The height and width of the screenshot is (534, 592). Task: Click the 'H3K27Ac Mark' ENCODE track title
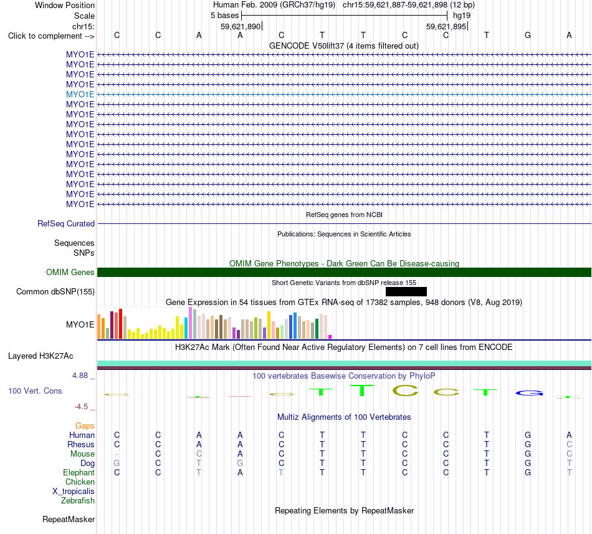[x=344, y=347]
